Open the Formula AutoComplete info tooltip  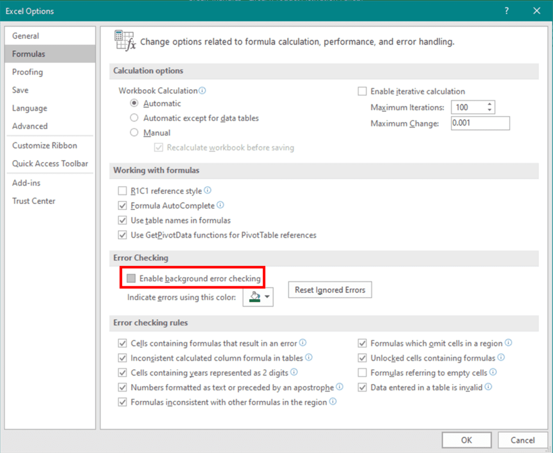(220, 205)
